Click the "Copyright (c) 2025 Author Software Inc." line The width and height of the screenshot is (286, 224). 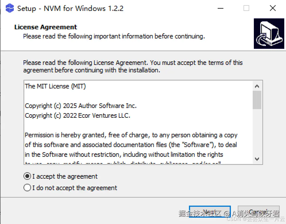click(x=81, y=106)
